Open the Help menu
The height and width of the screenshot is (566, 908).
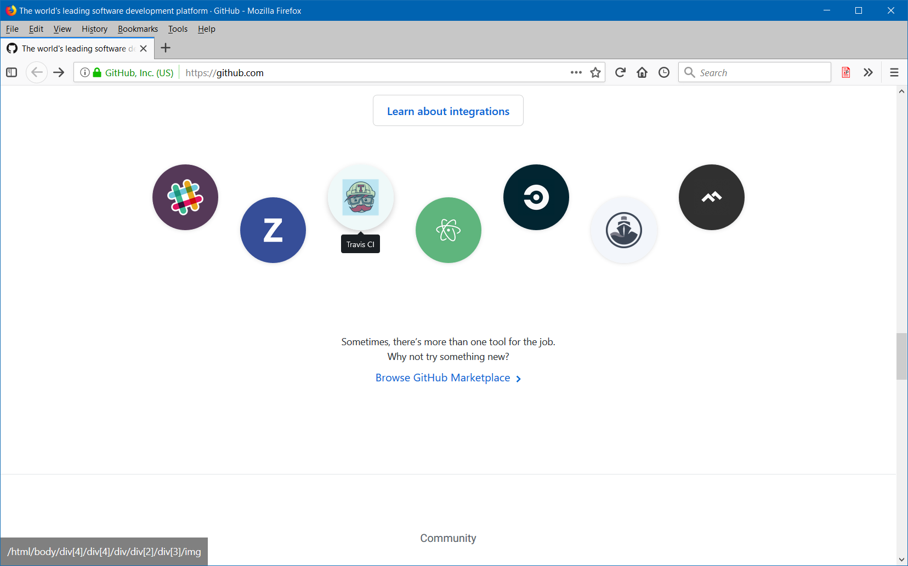click(207, 29)
